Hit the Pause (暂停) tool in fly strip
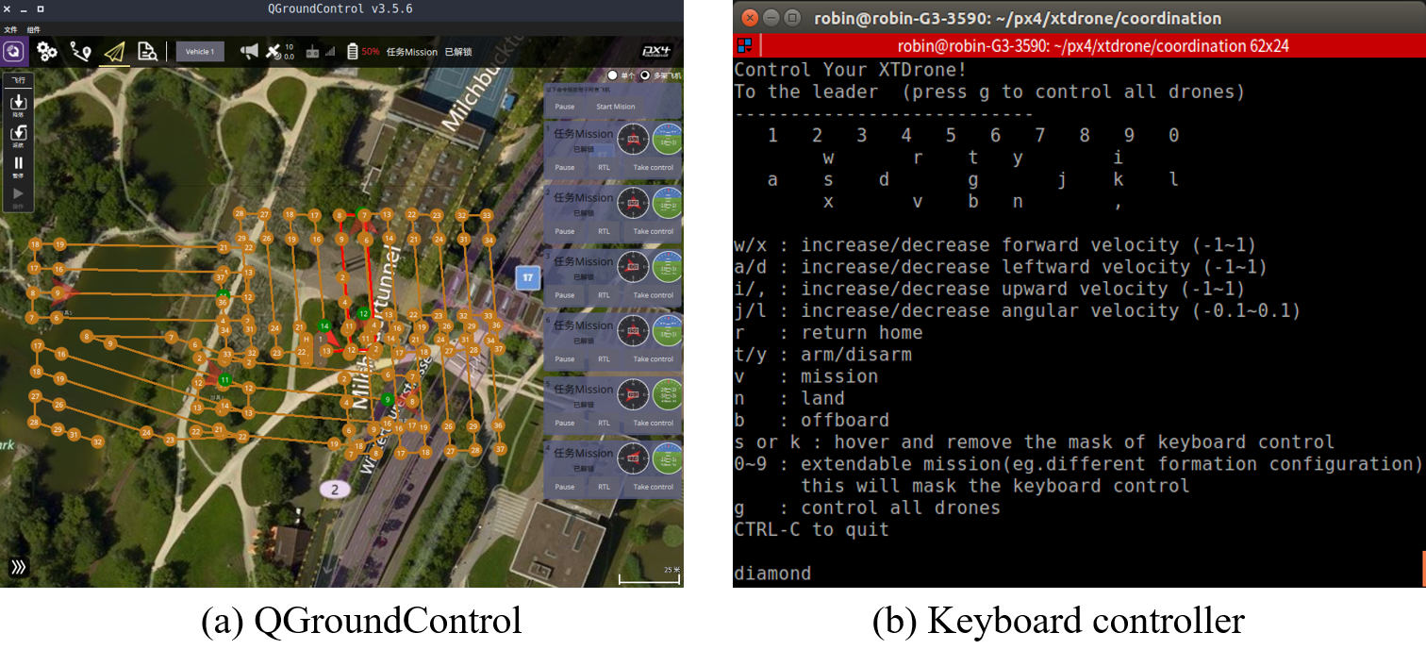This screenshot has width=1426, height=666. coord(18,166)
